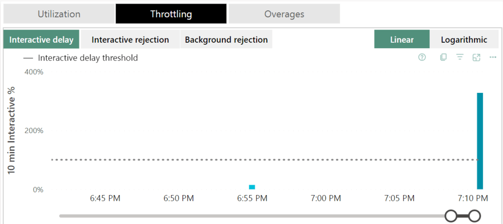Open the Overages tab
503x224 pixels.
click(x=284, y=14)
